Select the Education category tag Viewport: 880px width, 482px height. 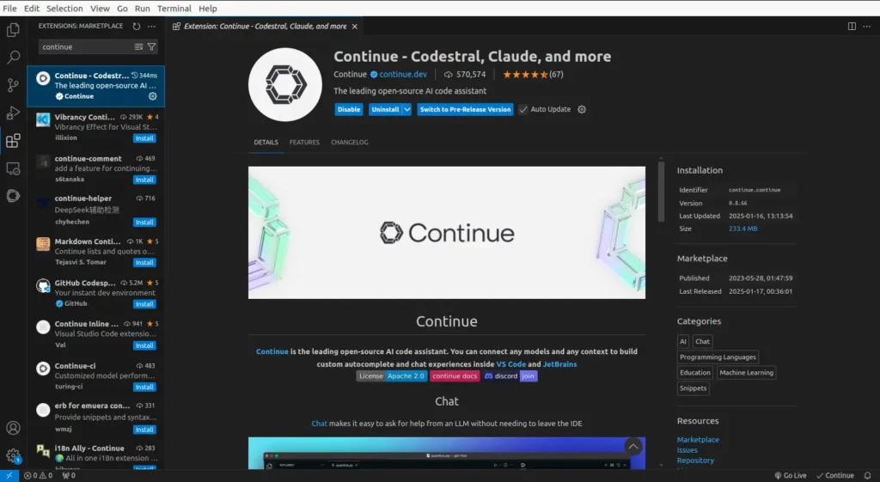click(x=694, y=373)
